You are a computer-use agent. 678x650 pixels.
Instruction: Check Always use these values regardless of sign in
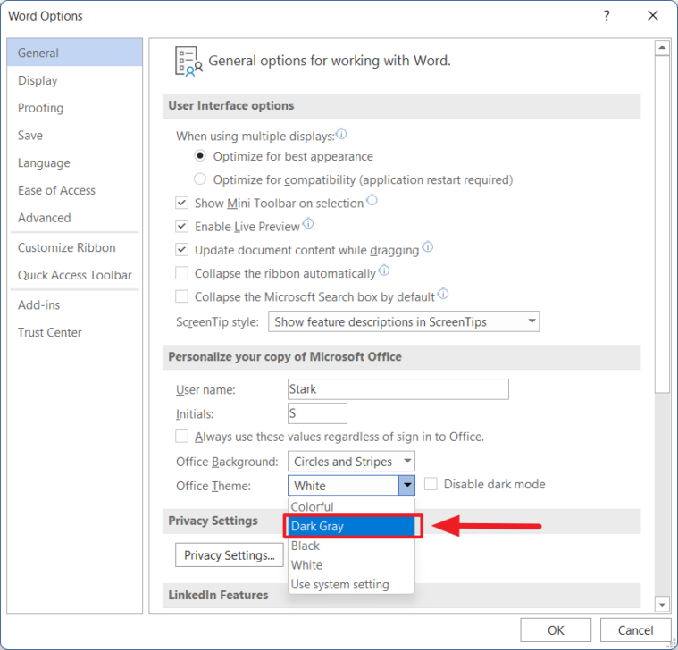pos(181,436)
